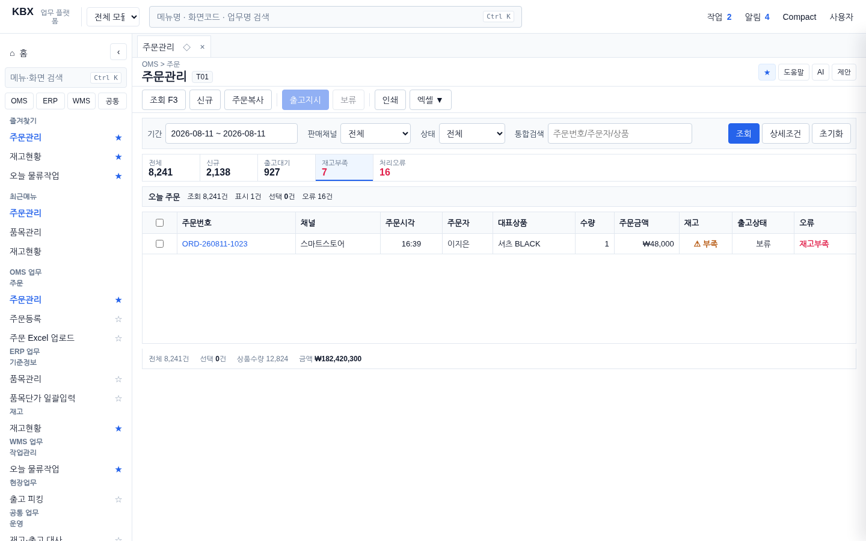Viewport: 866px width, 541px height.
Task: Star the 주문 Excel 업로드 menu item
Action: (118, 338)
